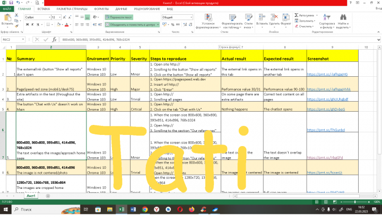Click Page Layout view button in status bar
Viewport: 382px width, 217px height.
[326, 202]
